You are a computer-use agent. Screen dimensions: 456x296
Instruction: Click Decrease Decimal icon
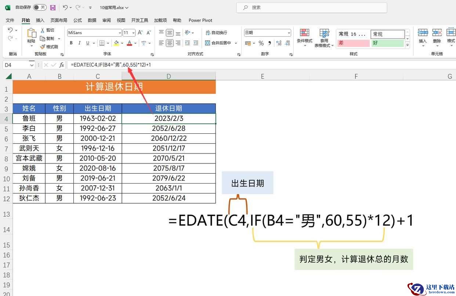pyautogui.click(x=287, y=43)
